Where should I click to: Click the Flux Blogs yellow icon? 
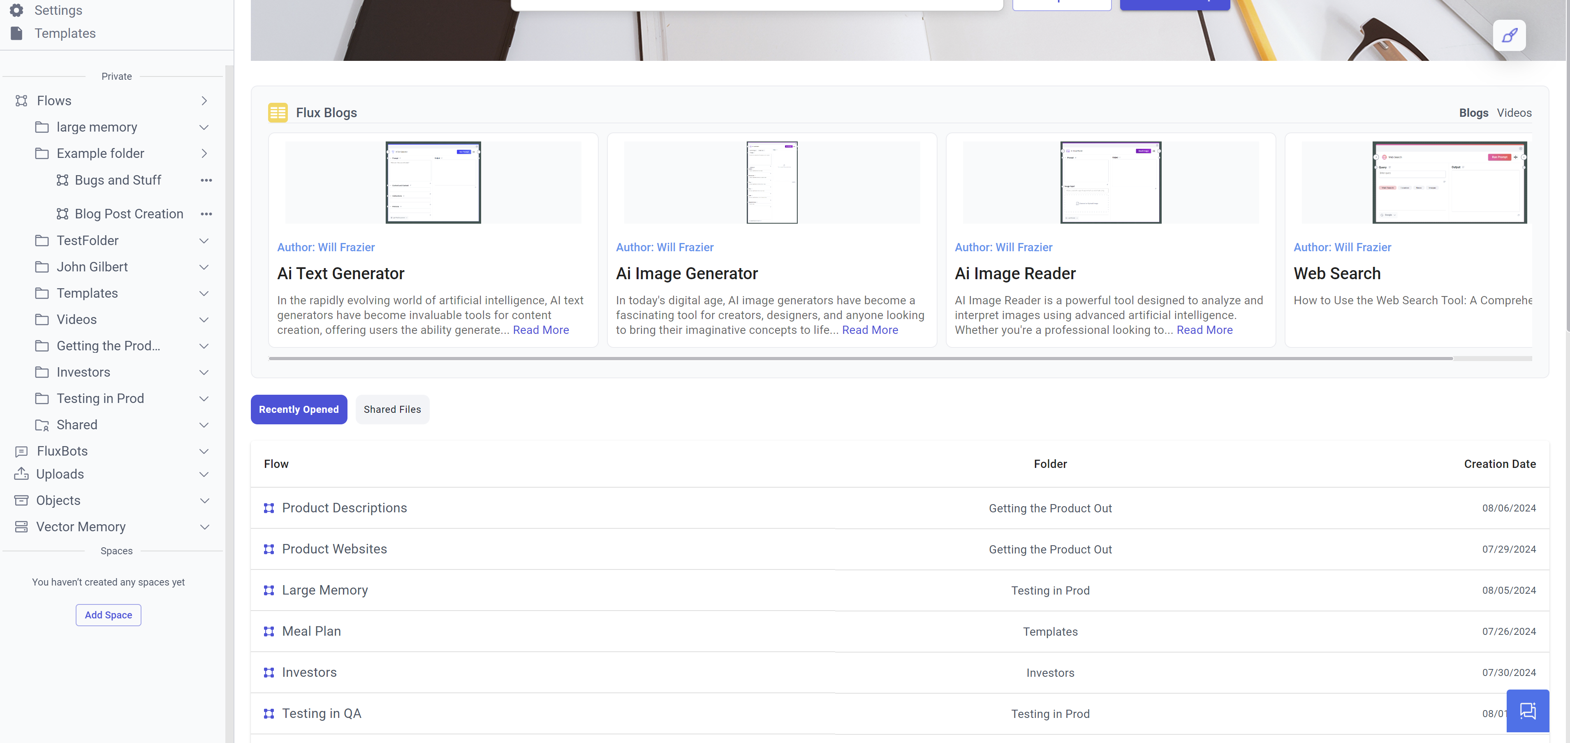coord(277,113)
